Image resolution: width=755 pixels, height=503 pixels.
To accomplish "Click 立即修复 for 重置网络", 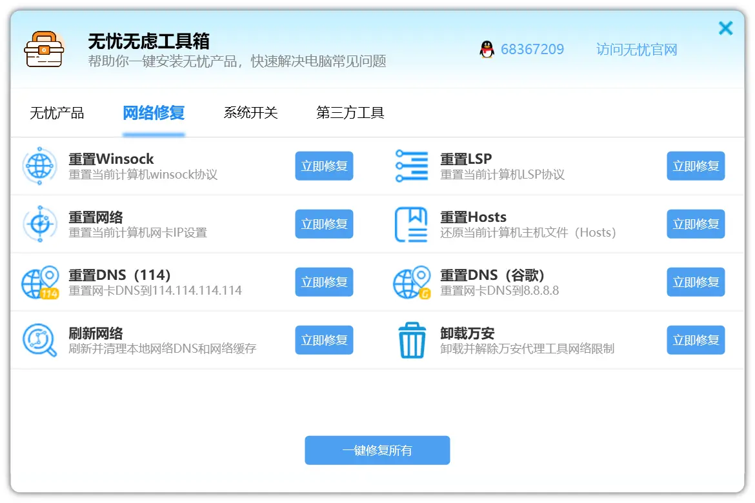I will click(x=324, y=224).
